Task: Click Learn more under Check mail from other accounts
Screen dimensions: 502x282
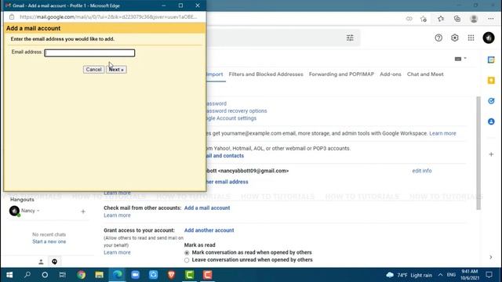Action: [117, 215]
